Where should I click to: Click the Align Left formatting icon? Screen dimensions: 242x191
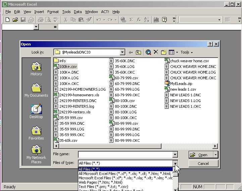pos(228,20)
